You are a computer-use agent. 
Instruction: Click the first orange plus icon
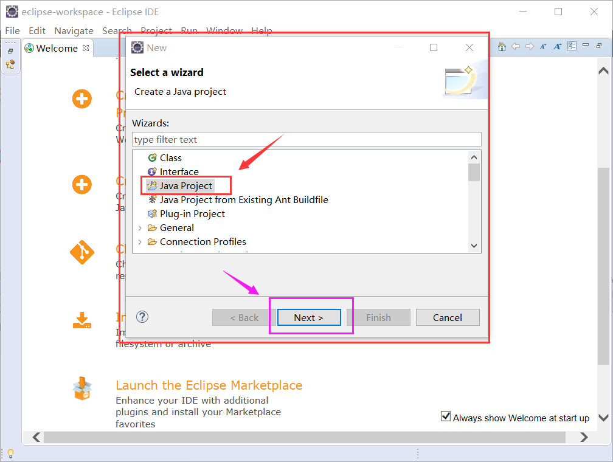point(82,99)
